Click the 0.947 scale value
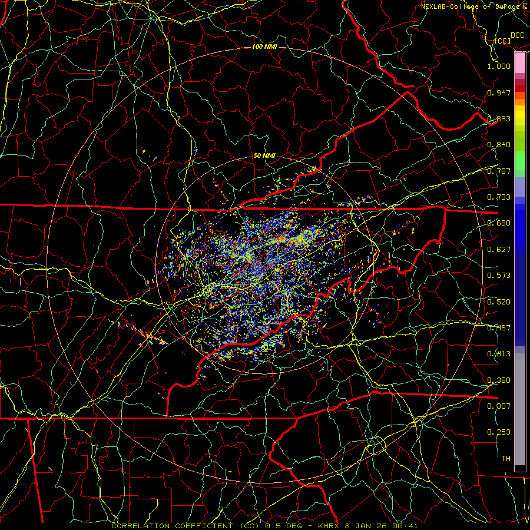The width and height of the screenshot is (530, 530). (x=499, y=92)
